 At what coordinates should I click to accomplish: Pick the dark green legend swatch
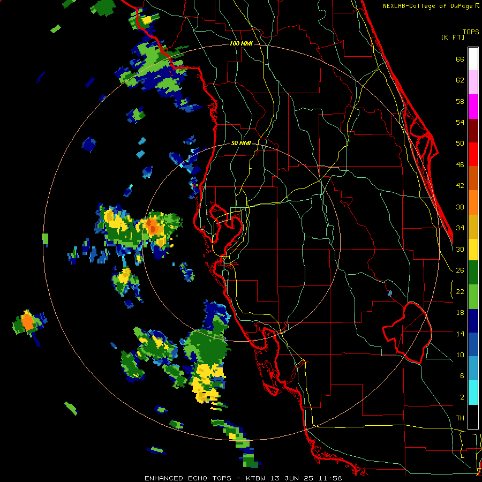473,273
